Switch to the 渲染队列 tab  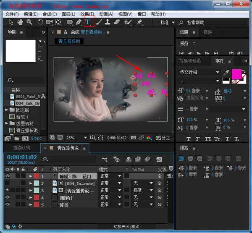[x=21, y=148]
